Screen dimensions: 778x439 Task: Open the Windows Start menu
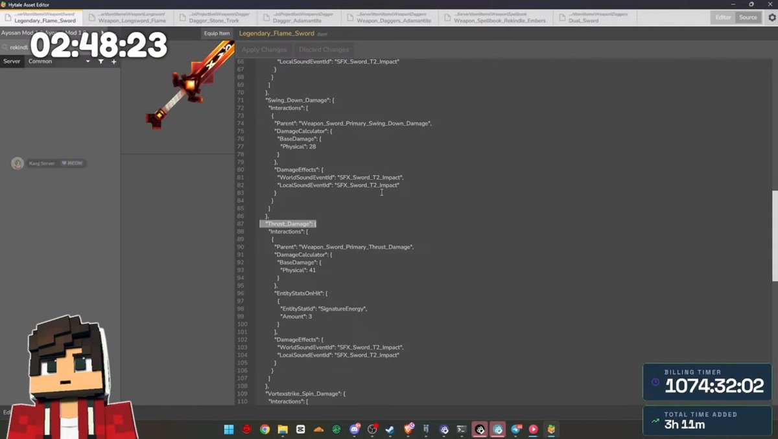pos(229,429)
